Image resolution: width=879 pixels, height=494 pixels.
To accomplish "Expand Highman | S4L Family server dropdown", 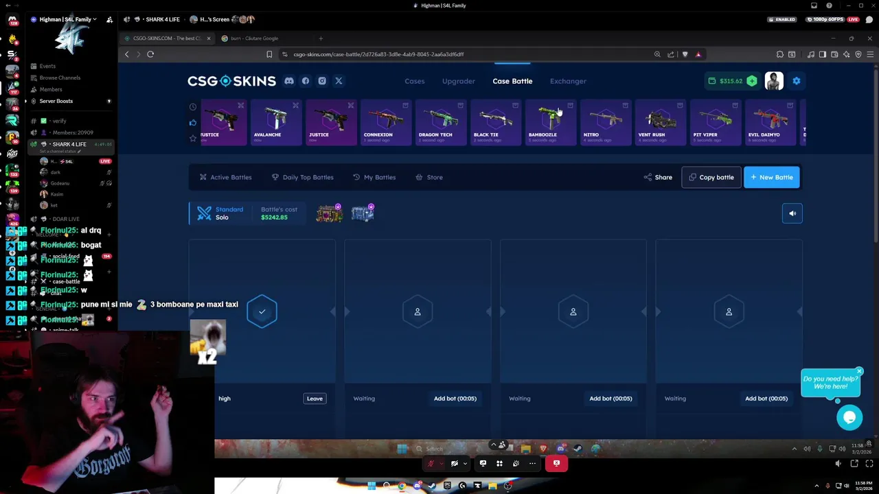I will click(x=67, y=19).
